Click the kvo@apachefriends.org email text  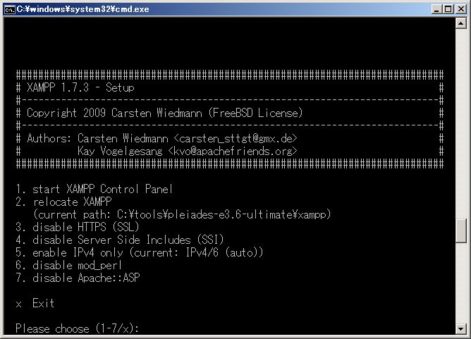233,151
